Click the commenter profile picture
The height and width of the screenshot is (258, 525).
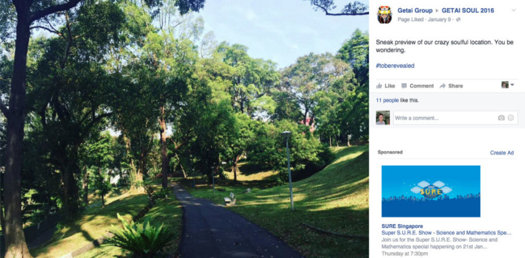383,117
